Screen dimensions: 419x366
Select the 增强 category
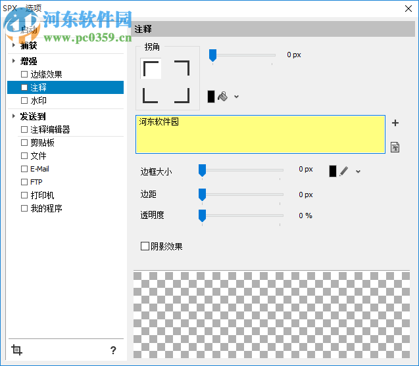[x=28, y=61]
